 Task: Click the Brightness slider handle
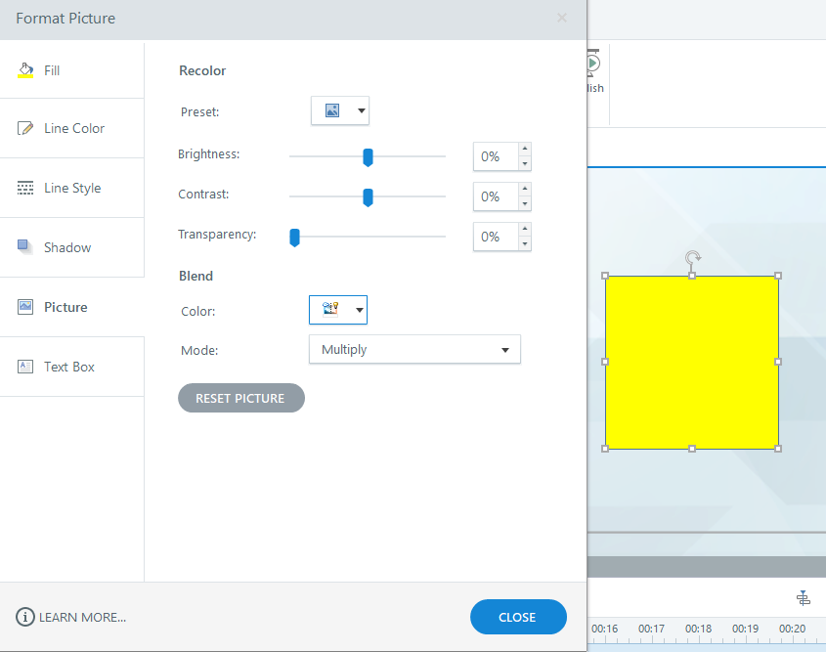point(369,157)
